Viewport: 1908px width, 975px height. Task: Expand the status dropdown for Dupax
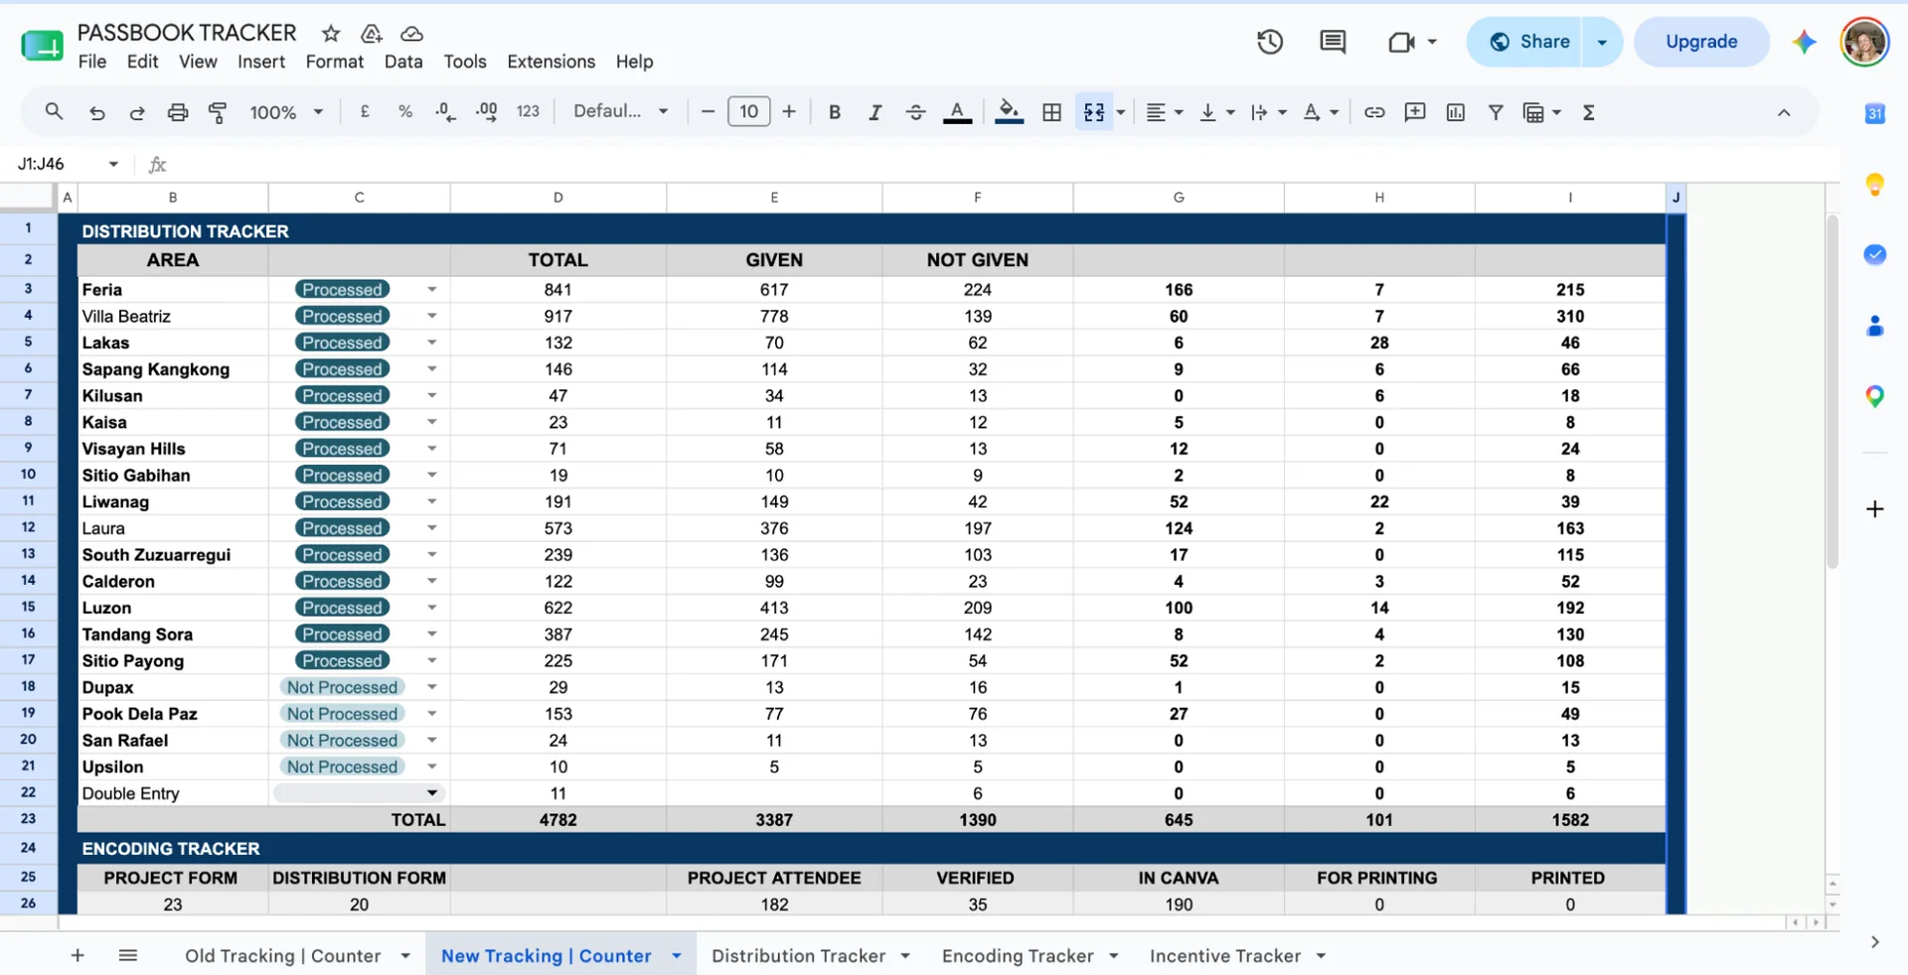coord(431,687)
